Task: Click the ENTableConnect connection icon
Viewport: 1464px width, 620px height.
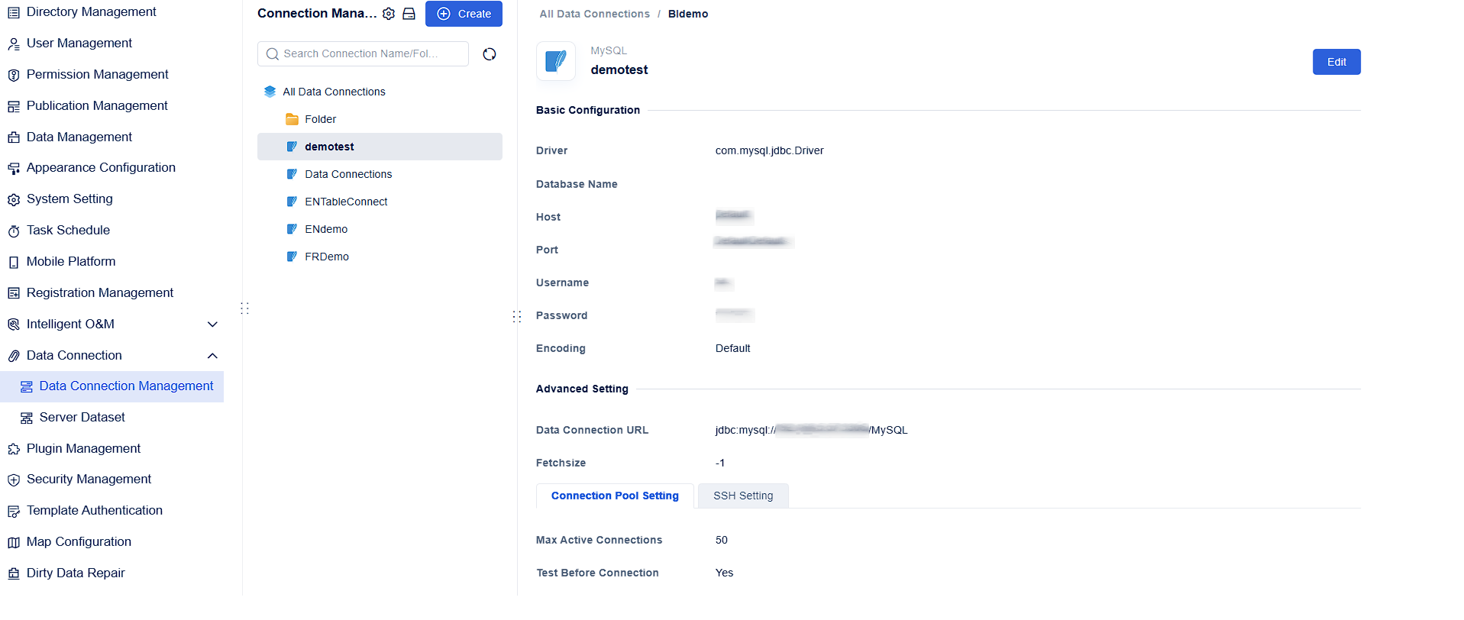Action: (x=292, y=202)
